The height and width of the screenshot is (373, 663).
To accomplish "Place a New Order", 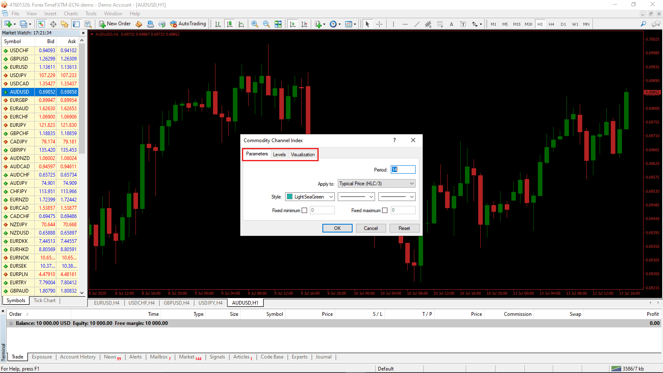I will pyautogui.click(x=115, y=24).
